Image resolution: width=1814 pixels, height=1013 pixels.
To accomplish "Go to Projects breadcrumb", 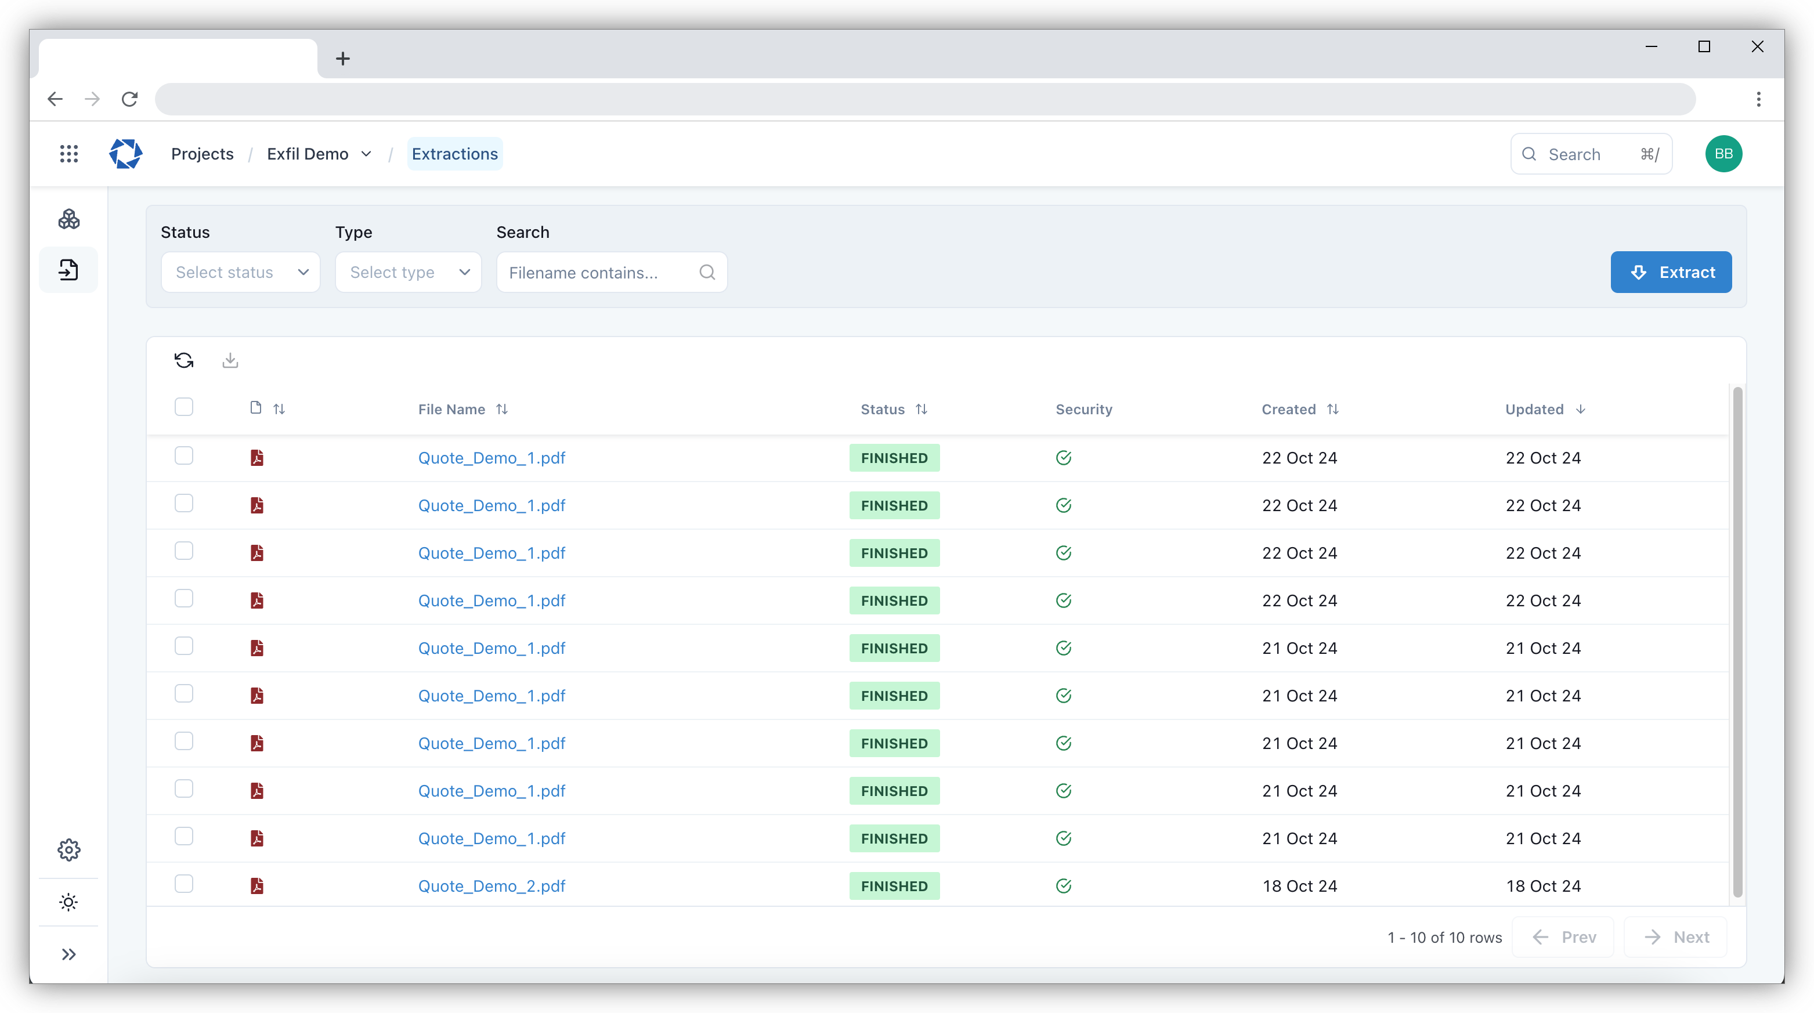I will (202, 154).
